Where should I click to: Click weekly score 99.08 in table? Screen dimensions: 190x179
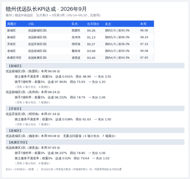coord(144,51)
